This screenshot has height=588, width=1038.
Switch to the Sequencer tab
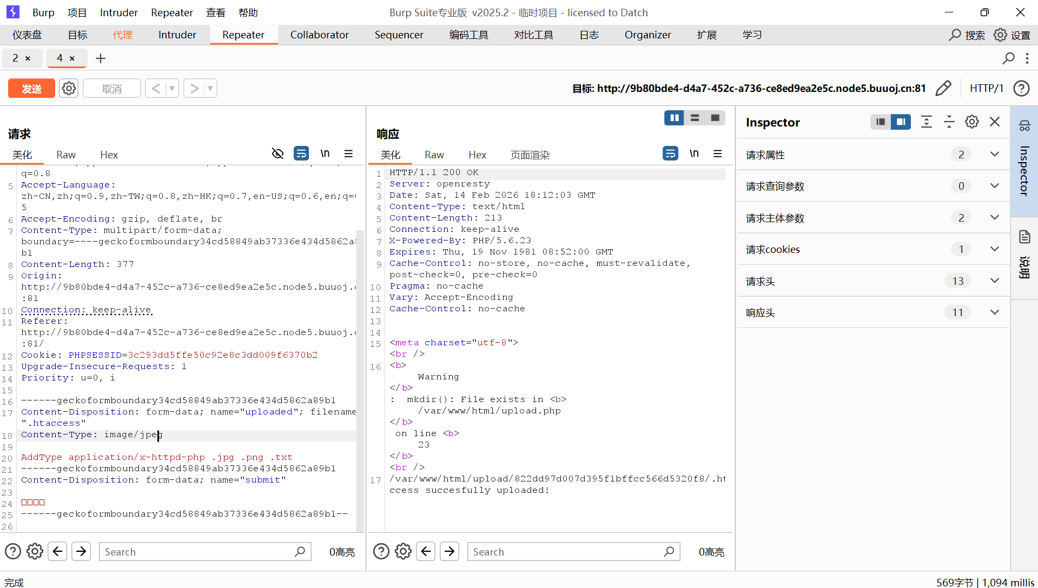[x=399, y=35]
